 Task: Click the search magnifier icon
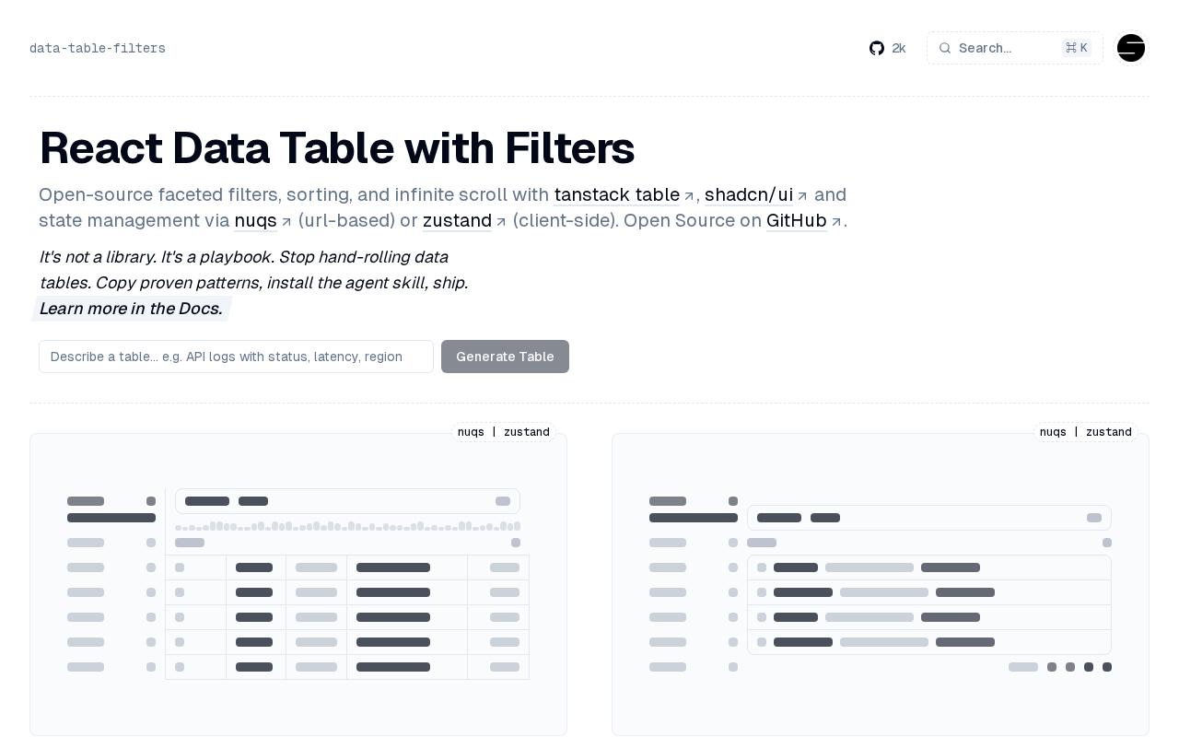tap(945, 48)
